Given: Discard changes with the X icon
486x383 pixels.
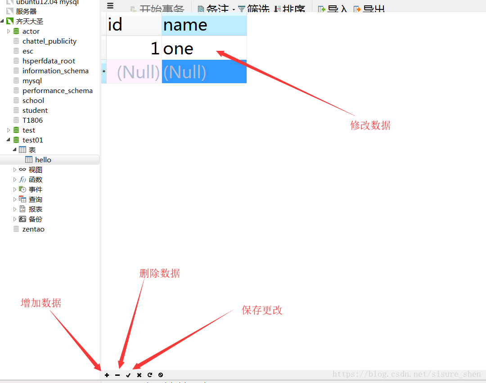Looking at the screenshot, I should [x=139, y=375].
